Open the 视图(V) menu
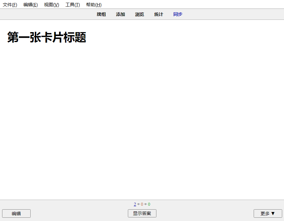Image resolution: width=284 pixels, height=221 pixels. point(51,5)
